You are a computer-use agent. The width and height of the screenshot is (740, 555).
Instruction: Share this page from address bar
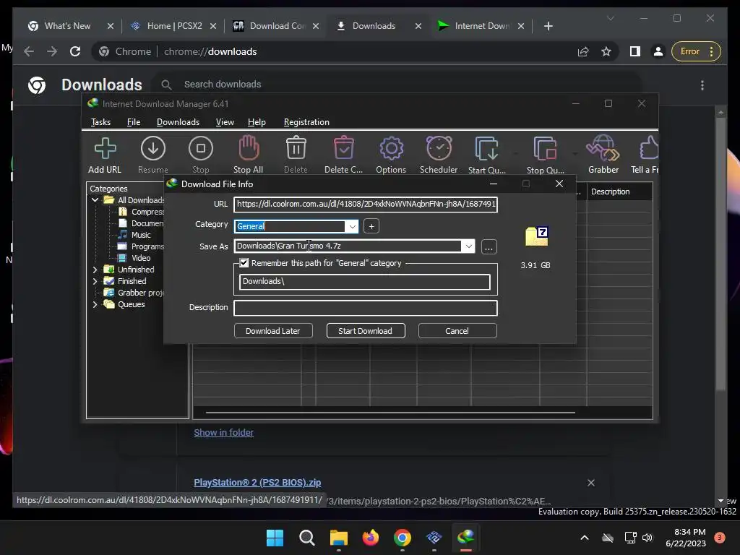pyautogui.click(x=583, y=51)
